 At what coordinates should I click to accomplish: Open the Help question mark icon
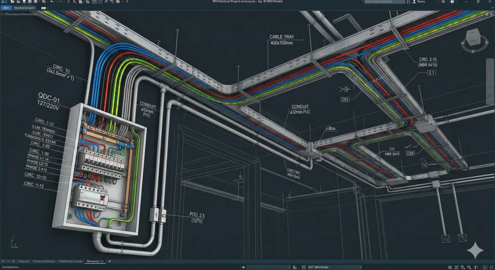click(x=452, y=2)
